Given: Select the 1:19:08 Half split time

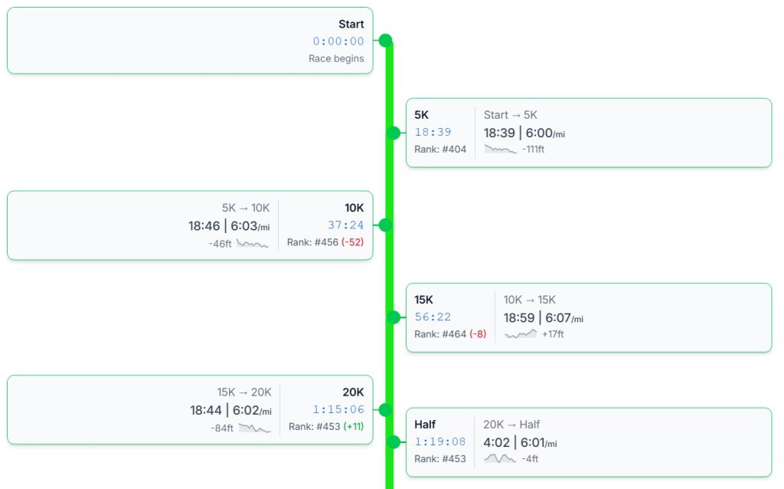Looking at the screenshot, I should click(440, 441).
